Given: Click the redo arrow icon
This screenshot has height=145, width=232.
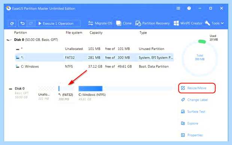Looking at the screenshot, I should [x=31, y=23].
